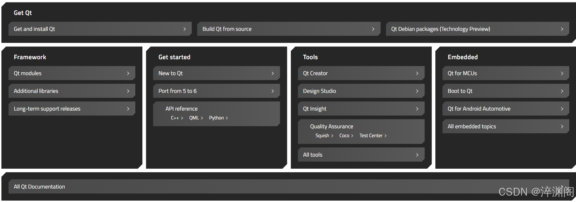Open the Test Center link
This screenshot has width=576, height=202.
pyautogui.click(x=373, y=136)
